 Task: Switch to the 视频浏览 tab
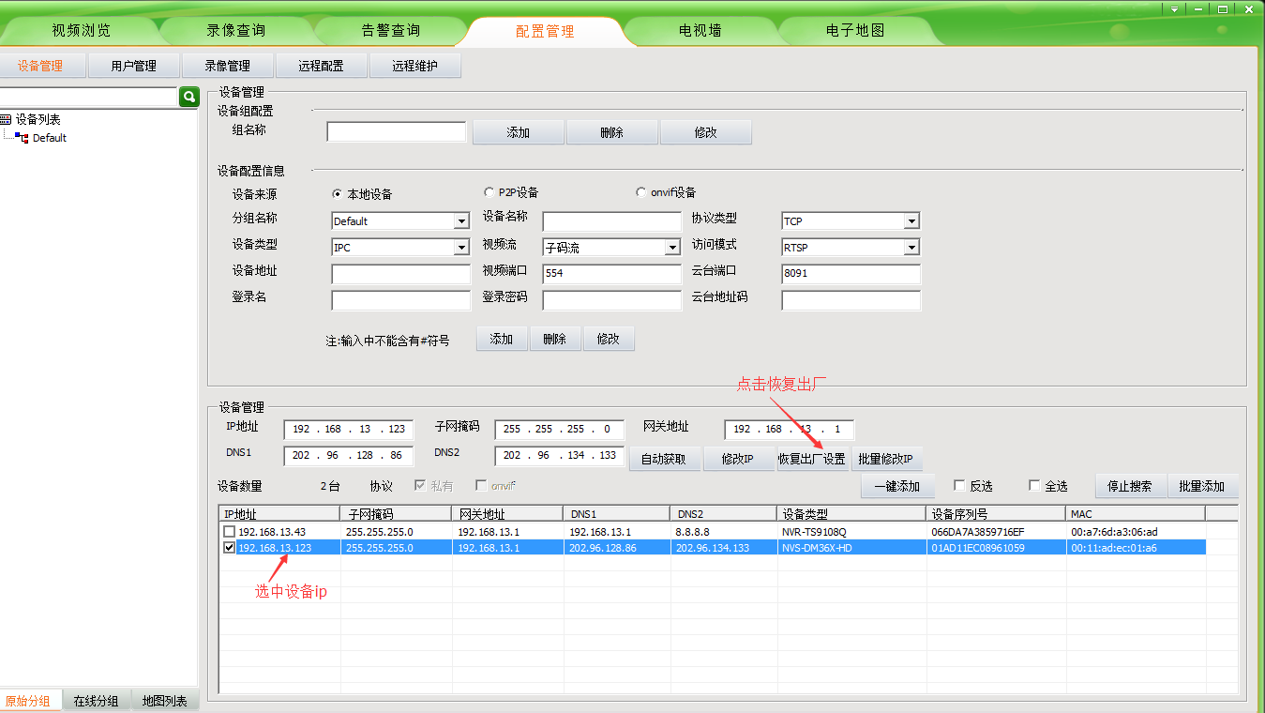[81, 30]
